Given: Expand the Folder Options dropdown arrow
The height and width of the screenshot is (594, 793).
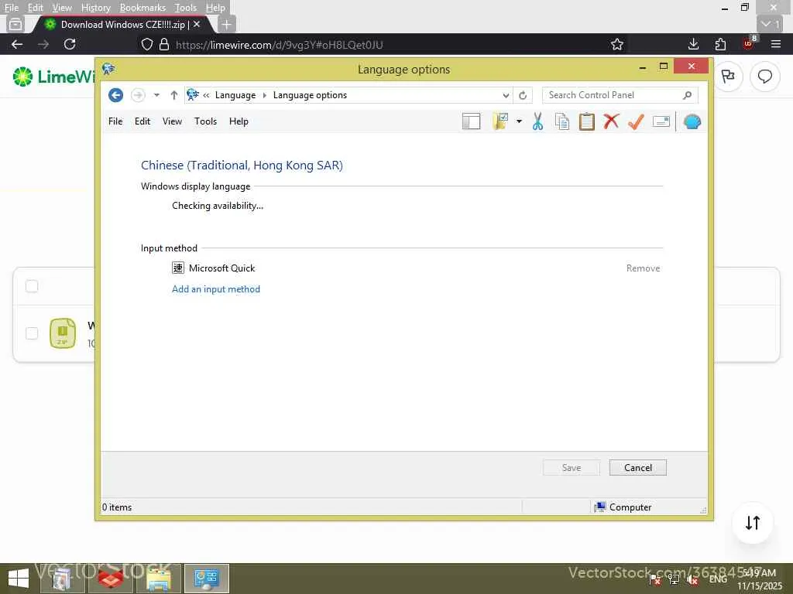Looking at the screenshot, I should click(519, 121).
